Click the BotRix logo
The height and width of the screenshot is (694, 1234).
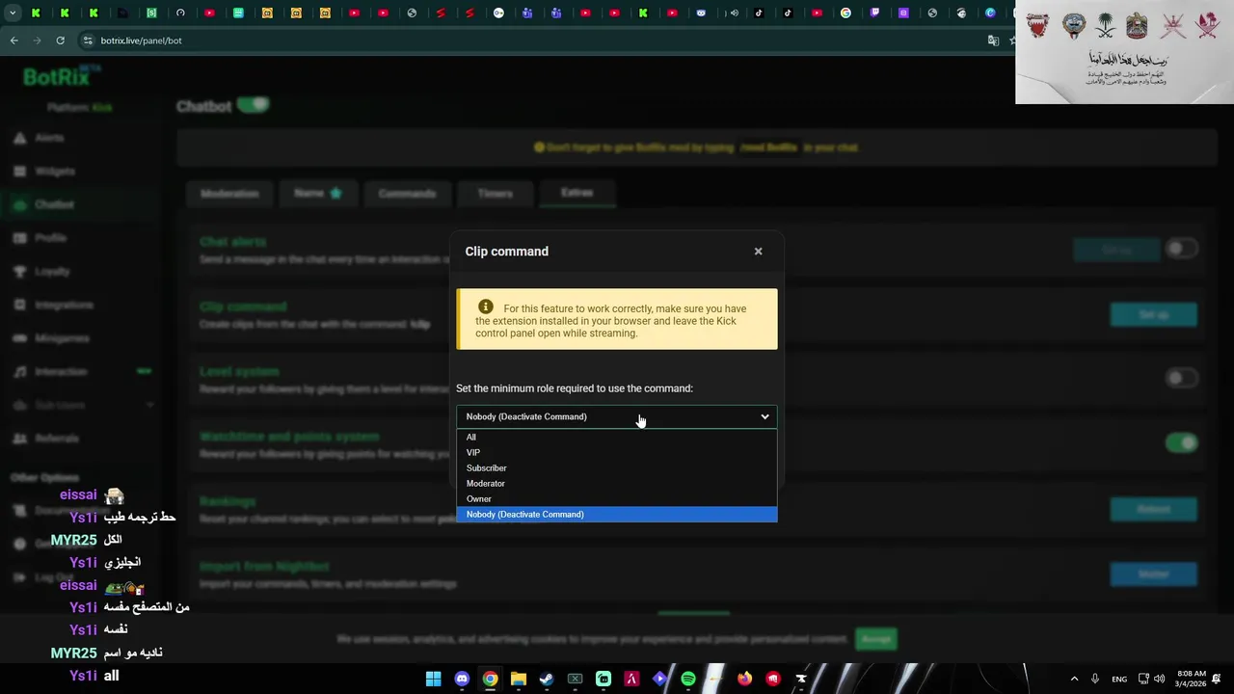[x=60, y=76]
